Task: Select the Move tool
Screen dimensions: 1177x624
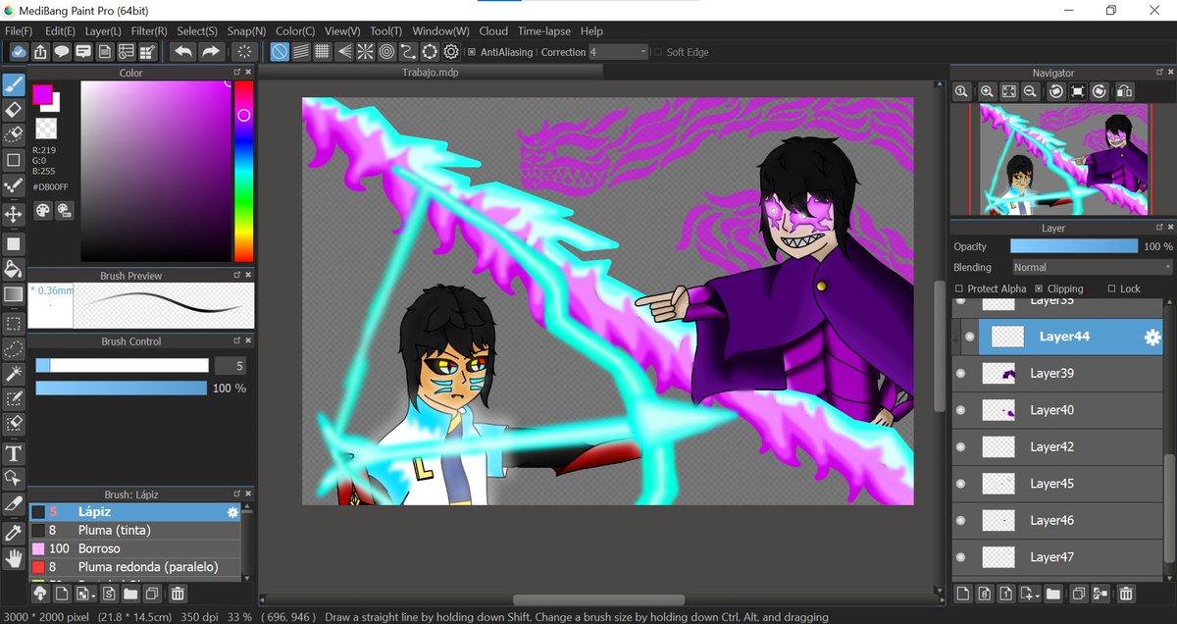Action: pyautogui.click(x=14, y=213)
